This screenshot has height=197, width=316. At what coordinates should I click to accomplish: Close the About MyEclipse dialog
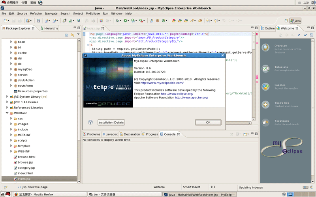[x=223, y=55]
